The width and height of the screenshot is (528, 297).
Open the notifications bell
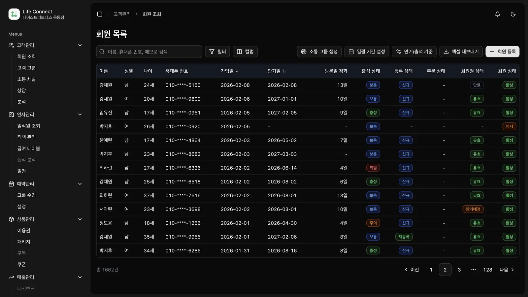pos(497,14)
